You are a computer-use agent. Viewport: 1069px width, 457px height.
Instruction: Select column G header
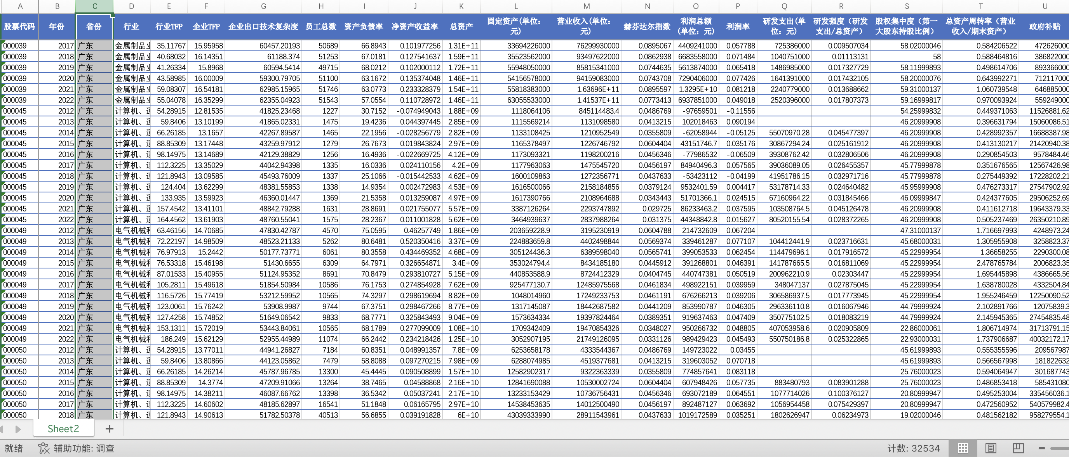[x=263, y=6]
